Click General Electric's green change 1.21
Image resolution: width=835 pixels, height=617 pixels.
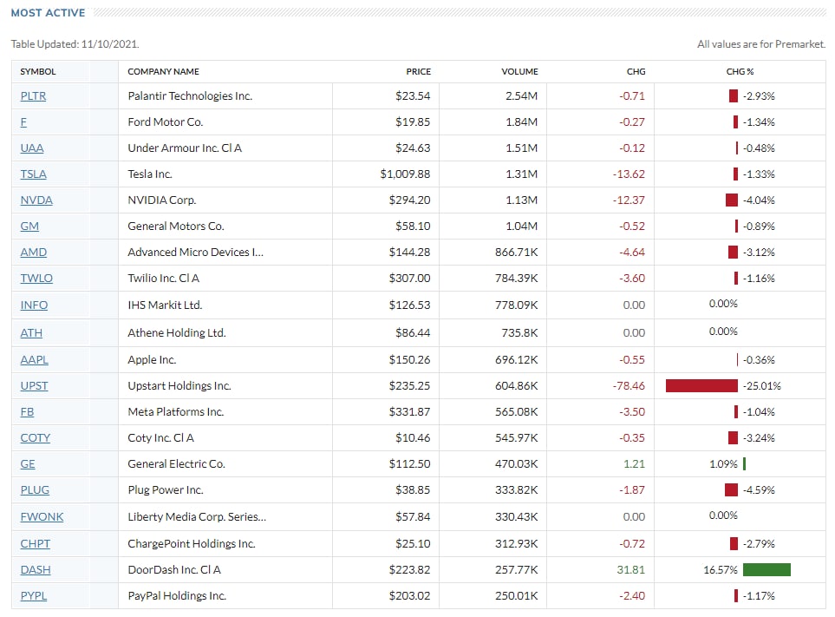(634, 464)
